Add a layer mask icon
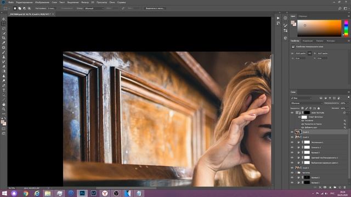Viewport: 351px width, 197px height. click(x=325, y=187)
